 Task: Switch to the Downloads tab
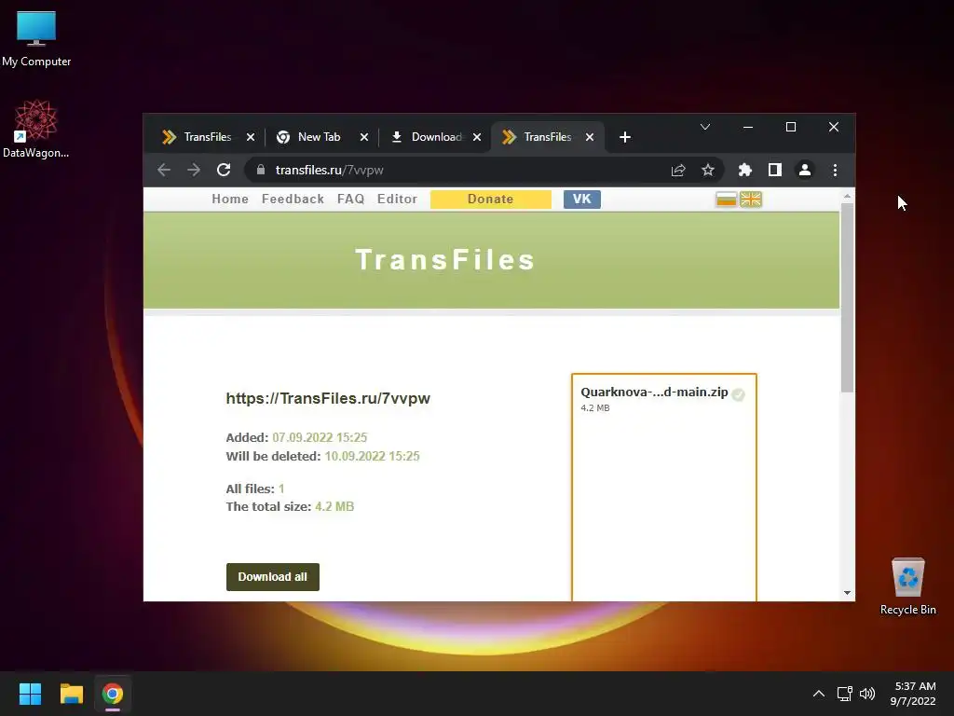(x=436, y=137)
